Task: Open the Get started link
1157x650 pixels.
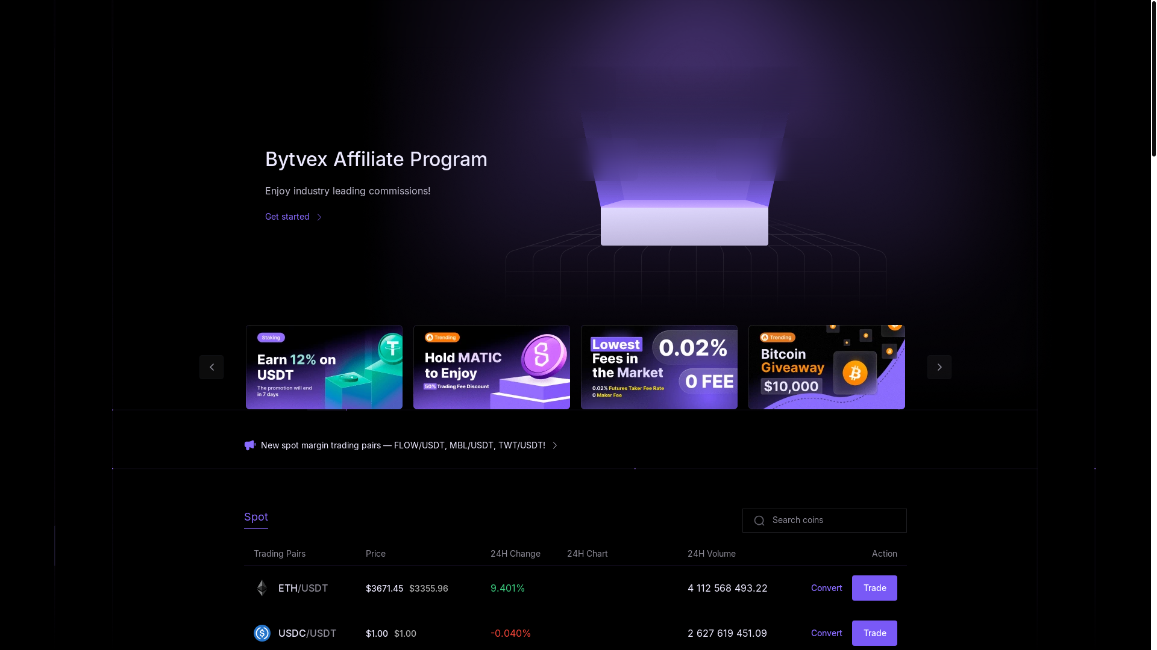Action: click(x=294, y=217)
